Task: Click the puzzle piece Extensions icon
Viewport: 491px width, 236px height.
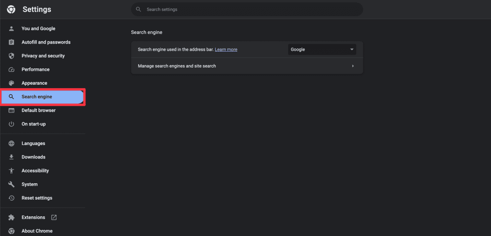Action: [x=12, y=217]
